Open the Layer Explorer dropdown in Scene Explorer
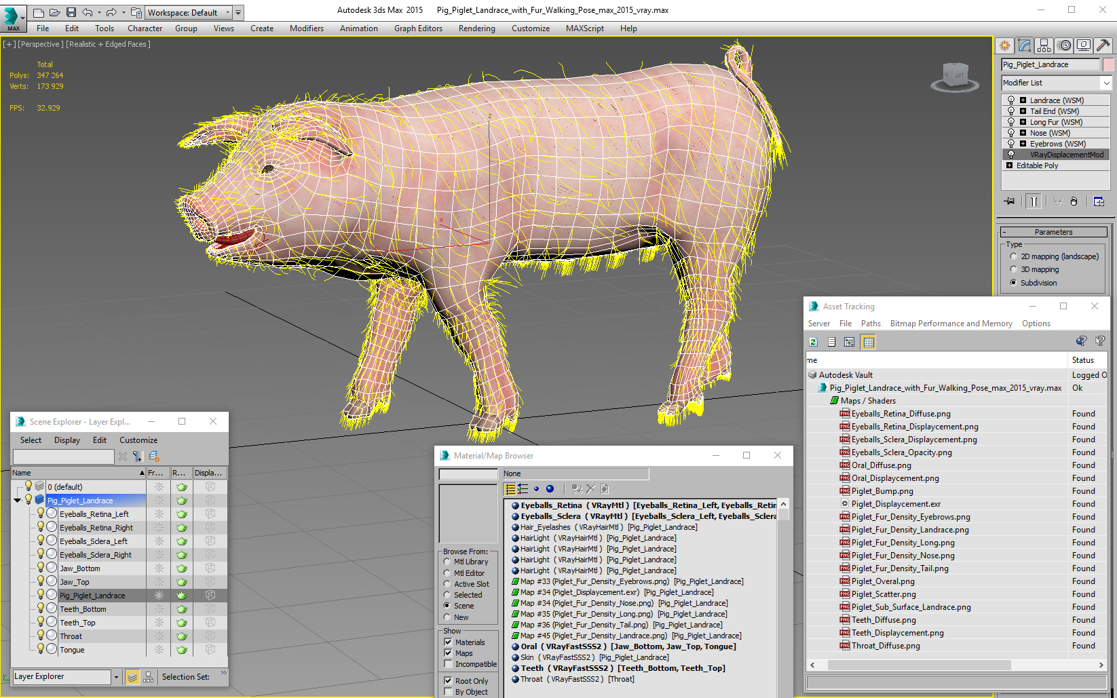 (x=116, y=677)
